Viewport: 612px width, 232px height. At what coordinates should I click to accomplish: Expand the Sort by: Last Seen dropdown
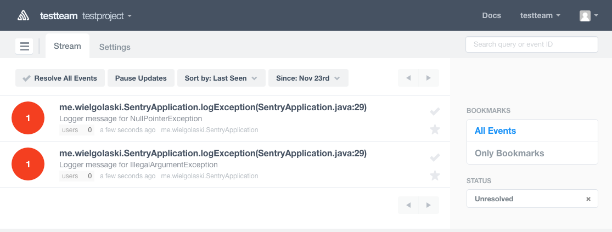click(221, 78)
